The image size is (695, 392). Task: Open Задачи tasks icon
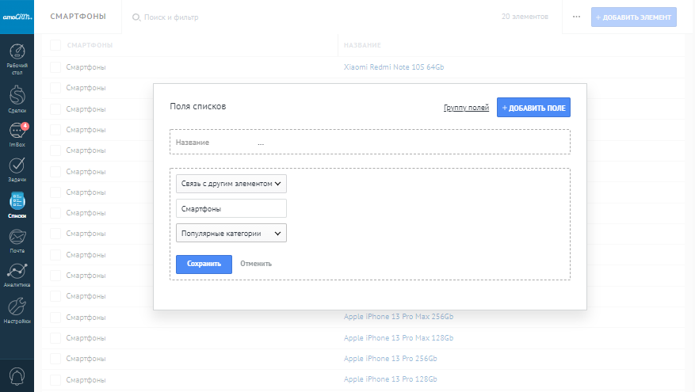(x=17, y=167)
